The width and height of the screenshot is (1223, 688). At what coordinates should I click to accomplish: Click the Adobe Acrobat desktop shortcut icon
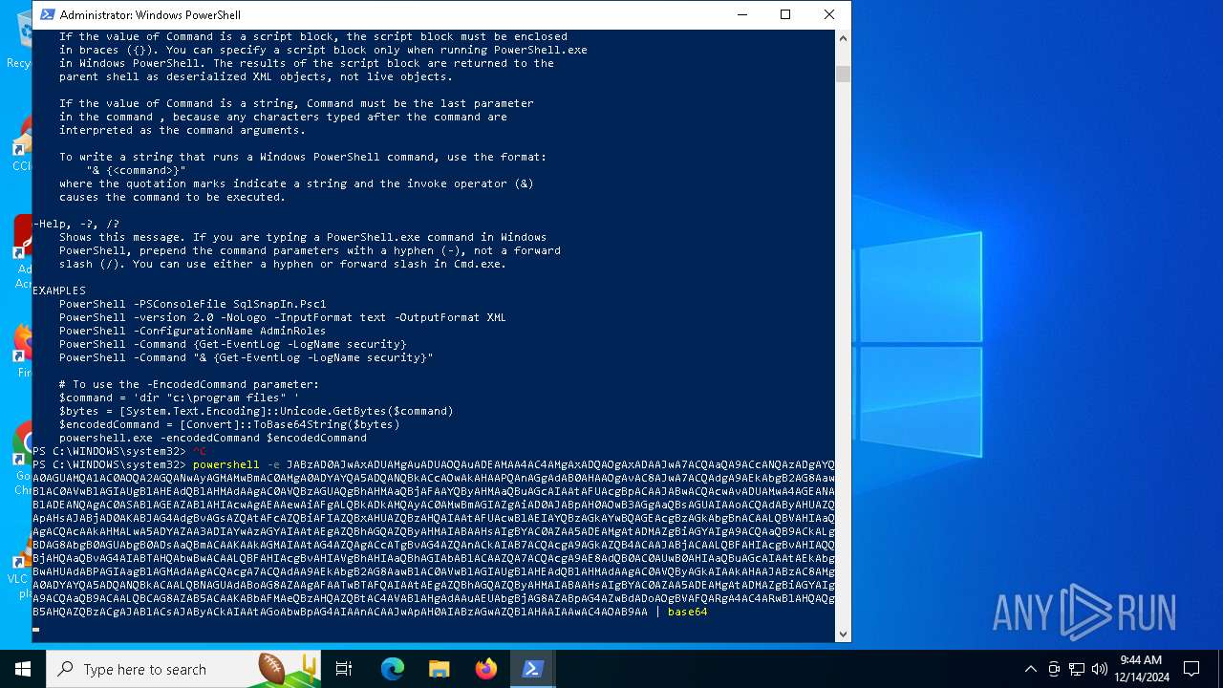point(23,236)
